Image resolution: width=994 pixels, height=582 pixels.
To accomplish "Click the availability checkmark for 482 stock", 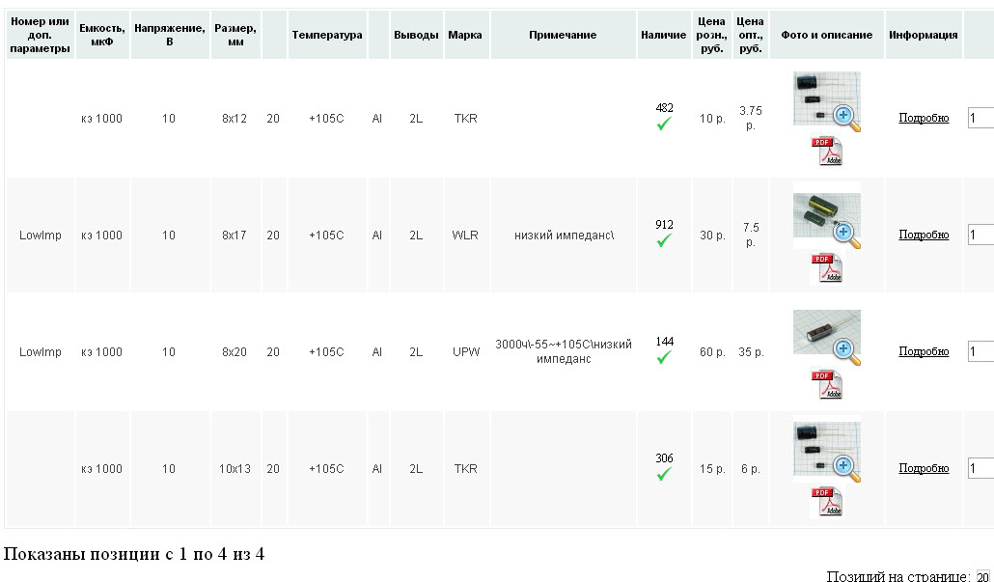I will tap(664, 124).
